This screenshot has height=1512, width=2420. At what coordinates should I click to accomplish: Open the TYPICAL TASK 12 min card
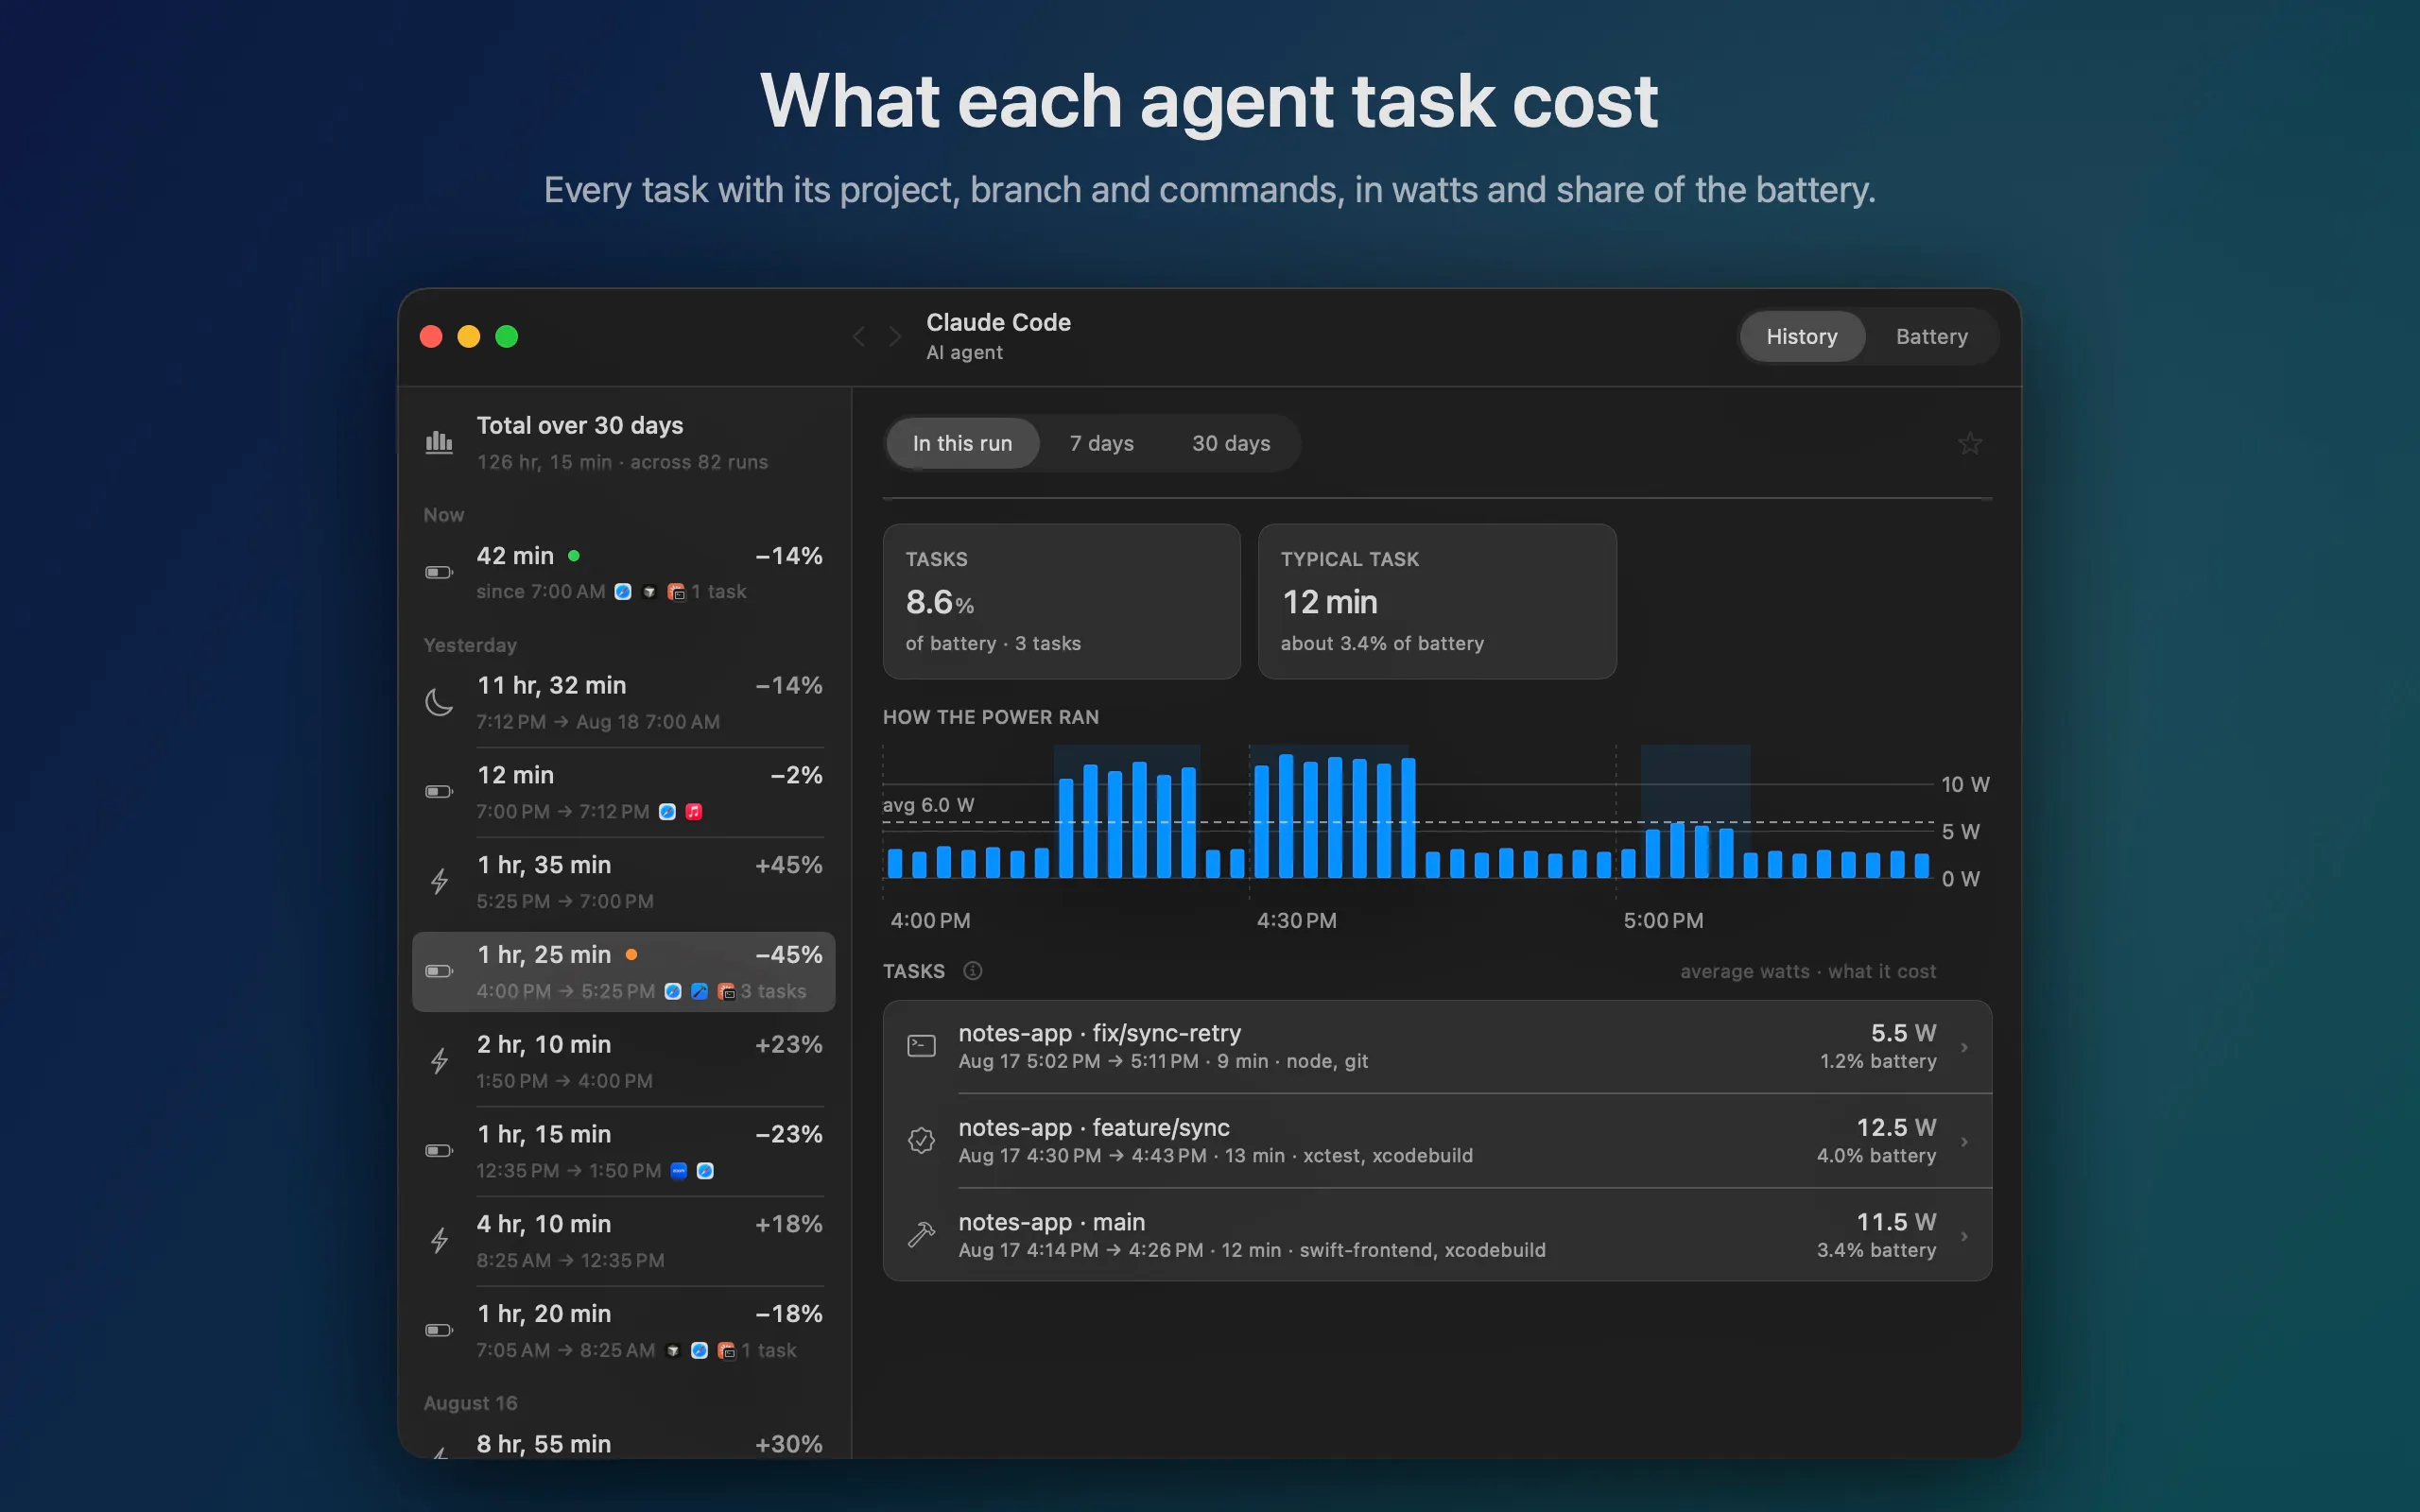point(1436,601)
